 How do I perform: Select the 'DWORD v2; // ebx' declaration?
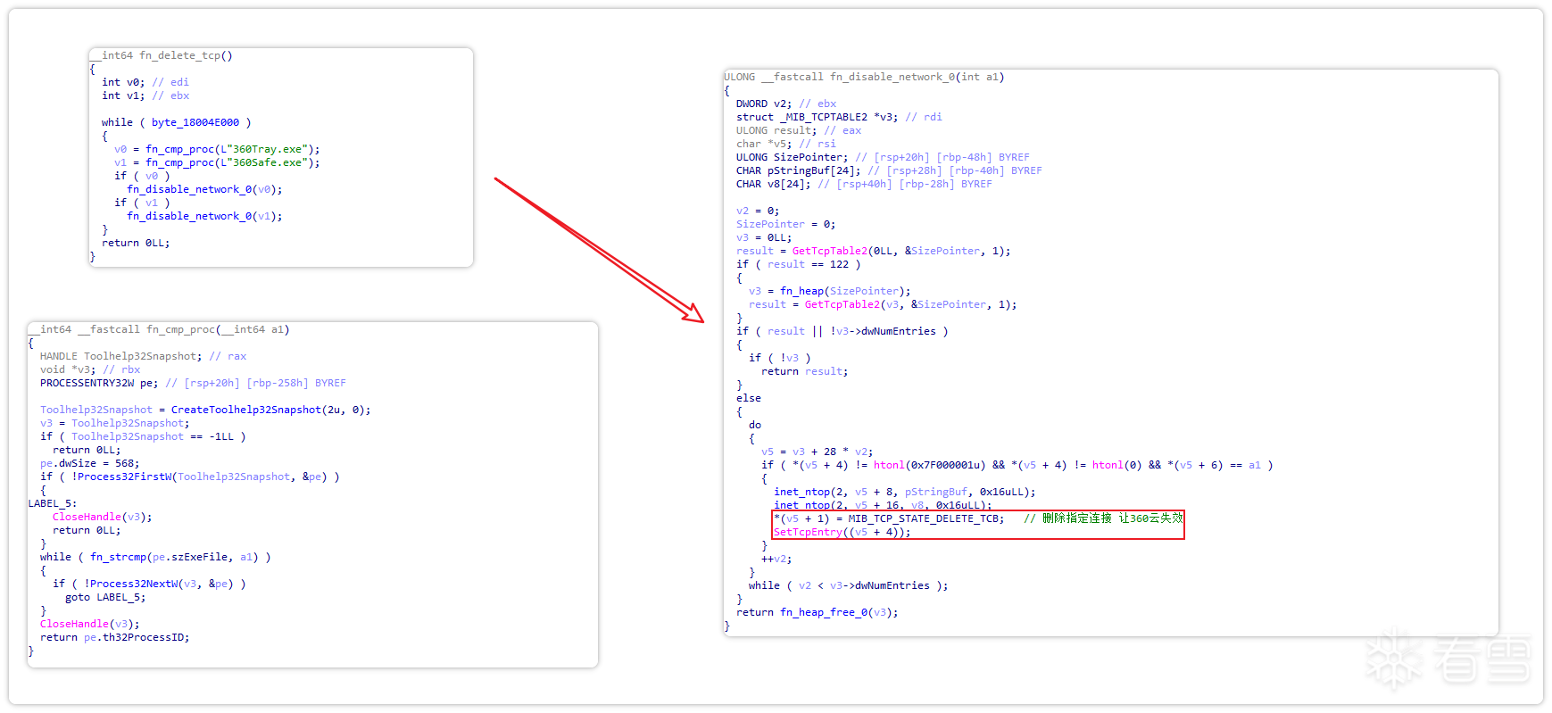tap(786, 104)
